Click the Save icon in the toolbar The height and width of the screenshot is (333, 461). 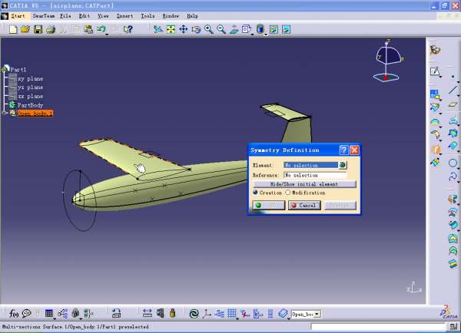[x=38, y=30]
